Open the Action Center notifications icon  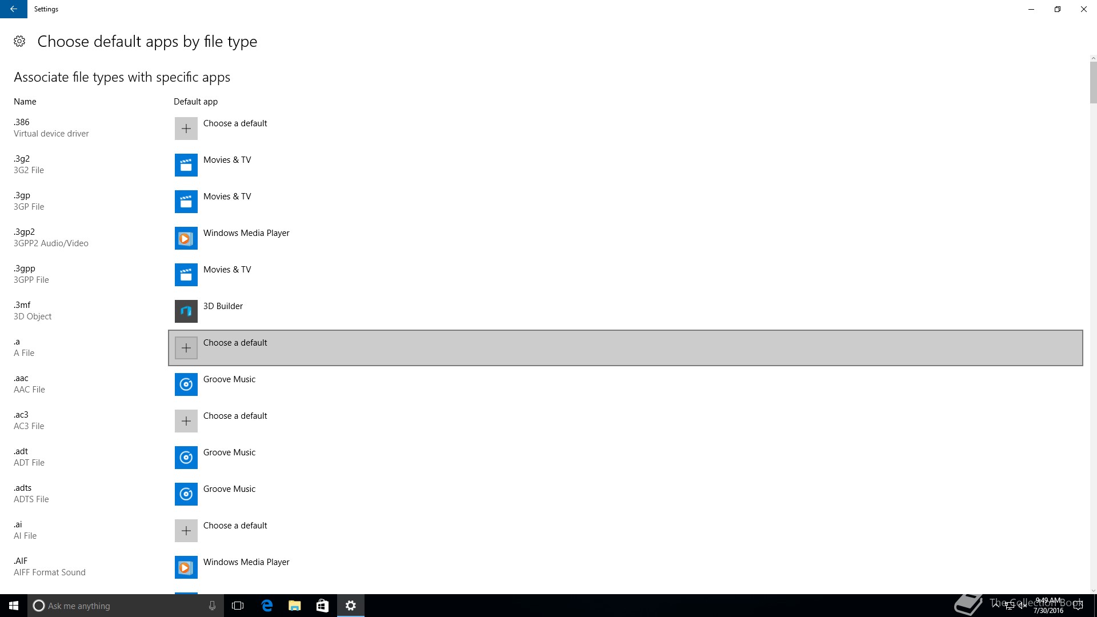click(x=1078, y=606)
